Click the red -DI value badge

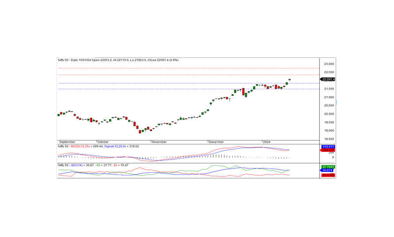[328, 175]
